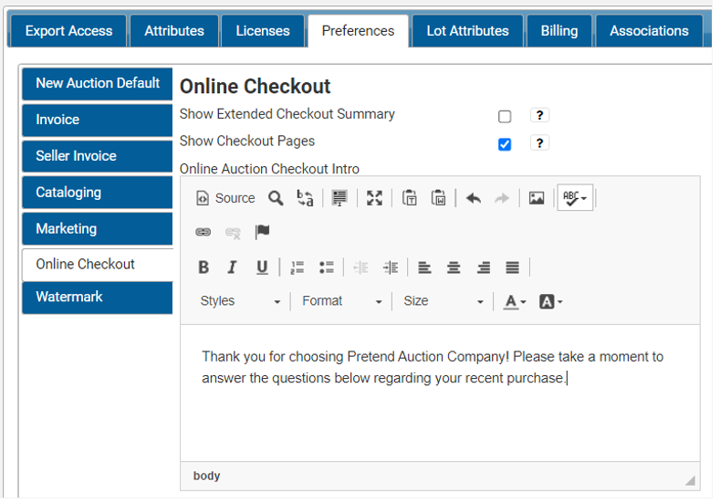Screen dimensions: 720x503
Task: Open the Size dropdown
Action: pyautogui.click(x=443, y=301)
